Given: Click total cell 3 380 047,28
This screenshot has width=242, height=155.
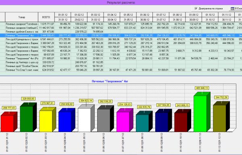Looking at the screenshot, I should (46, 43).
